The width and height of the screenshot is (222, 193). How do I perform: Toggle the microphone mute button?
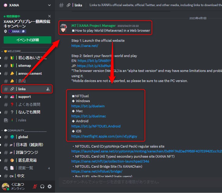pos(35,187)
